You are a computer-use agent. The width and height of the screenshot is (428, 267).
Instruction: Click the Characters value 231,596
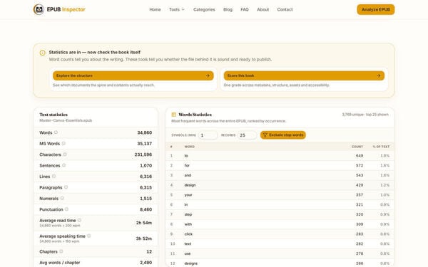pyautogui.click(x=143, y=155)
